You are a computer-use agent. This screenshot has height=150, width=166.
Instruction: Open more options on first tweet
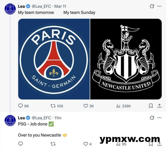tap(159, 6)
